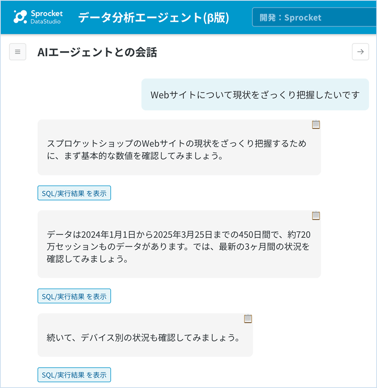Show SQL/実行結果 under the first reply
Screen dimensions: 377x388
click(74, 193)
